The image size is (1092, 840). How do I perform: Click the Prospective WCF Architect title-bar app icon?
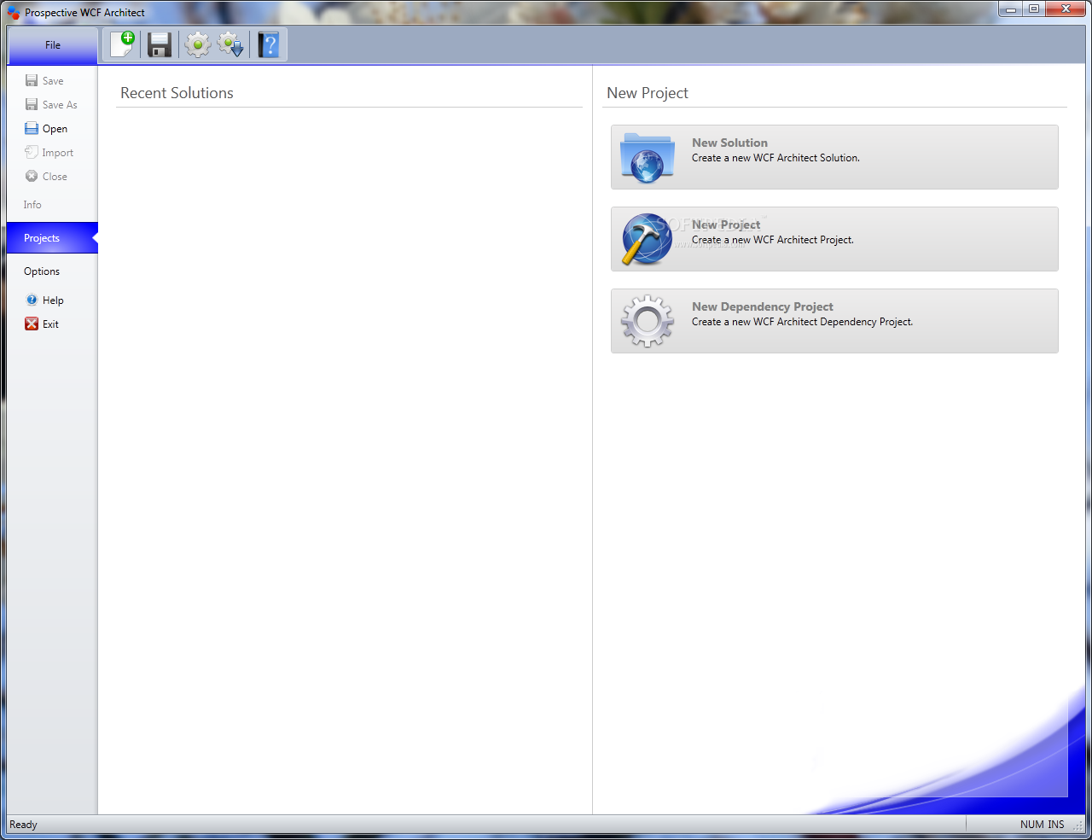tap(14, 13)
